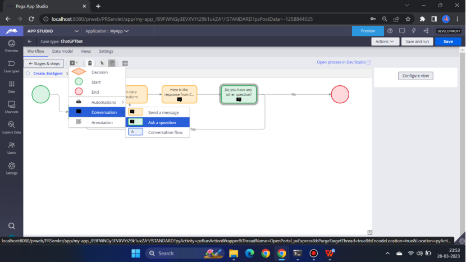Open the Data sidebar icon
Screen dimensions: 466x262
click(x=12, y=87)
